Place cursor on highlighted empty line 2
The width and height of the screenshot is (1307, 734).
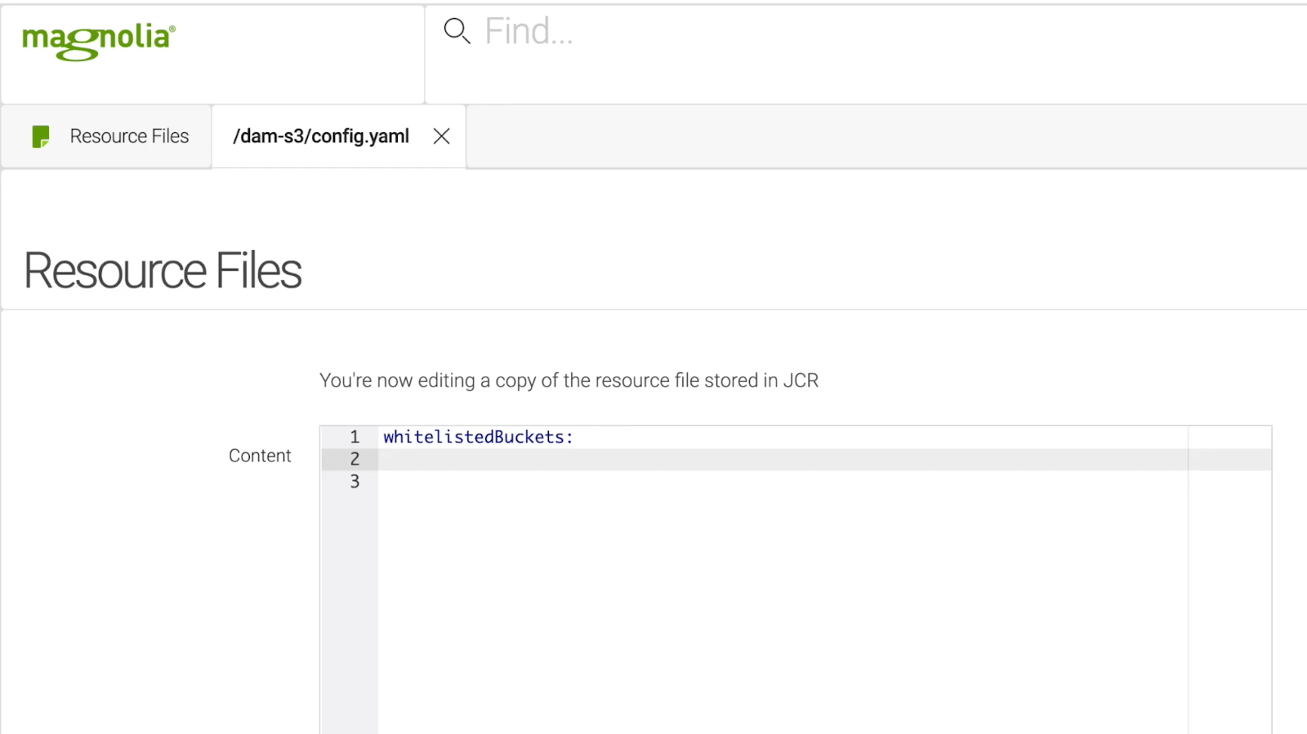[x=735, y=460]
